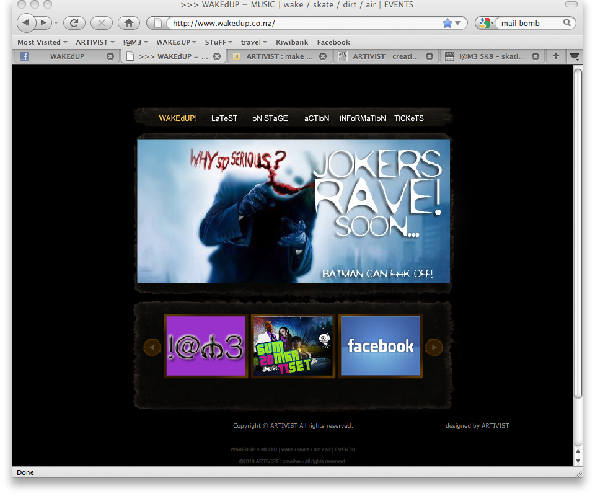Open the back/forward history dropdown arrow
595x496 pixels.
click(56, 23)
